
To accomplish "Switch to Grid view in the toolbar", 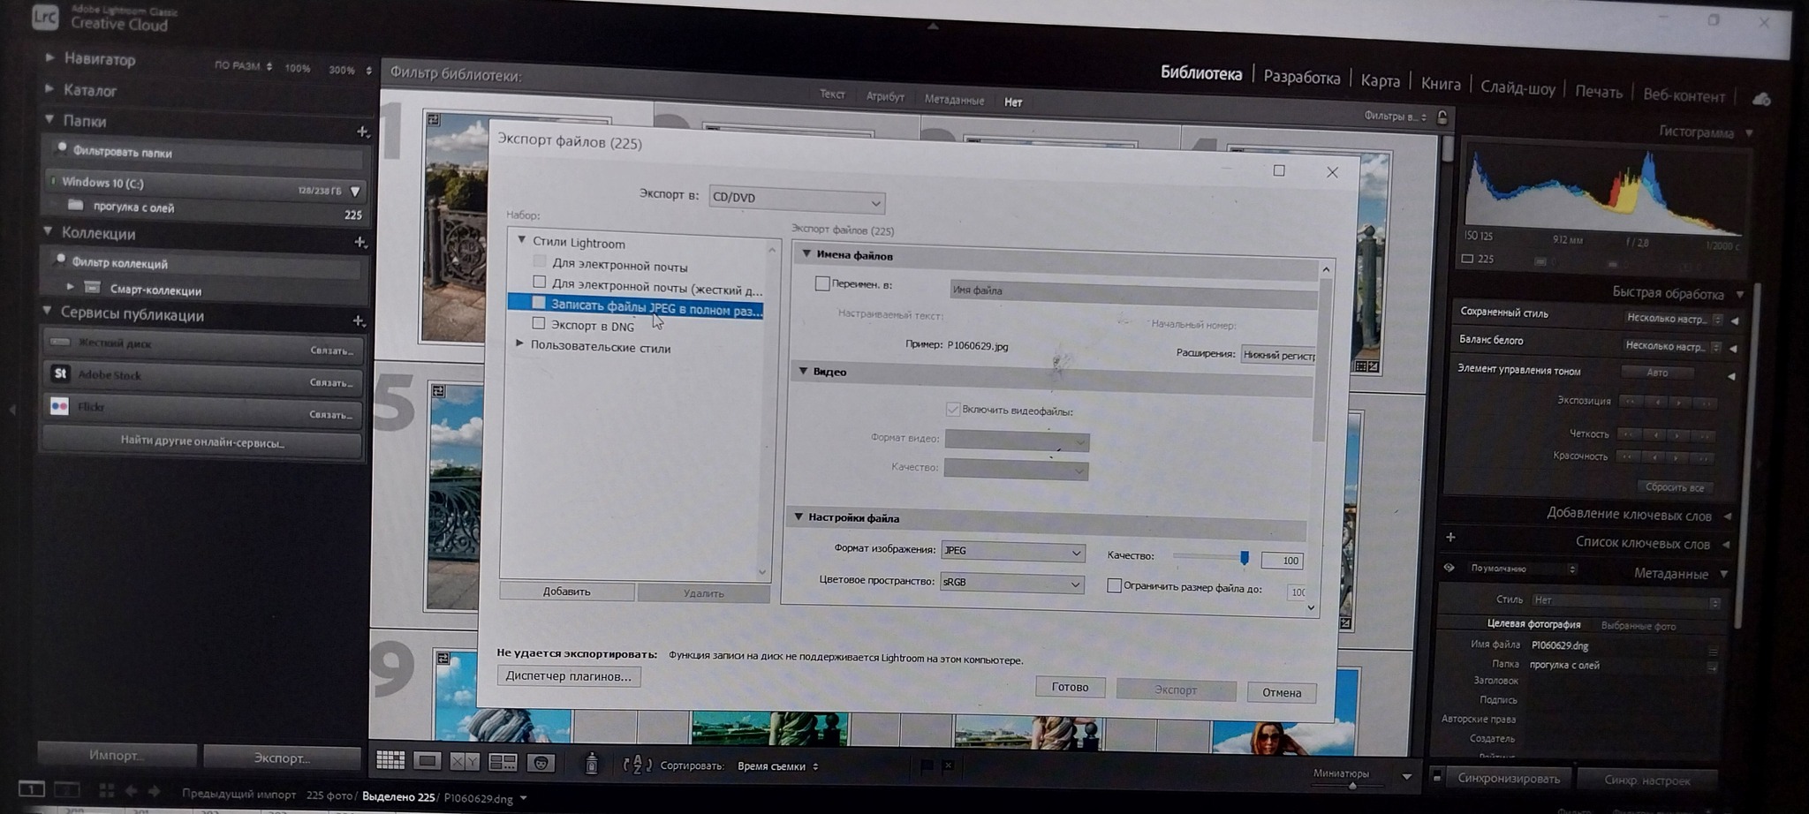I will pos(390,760).
